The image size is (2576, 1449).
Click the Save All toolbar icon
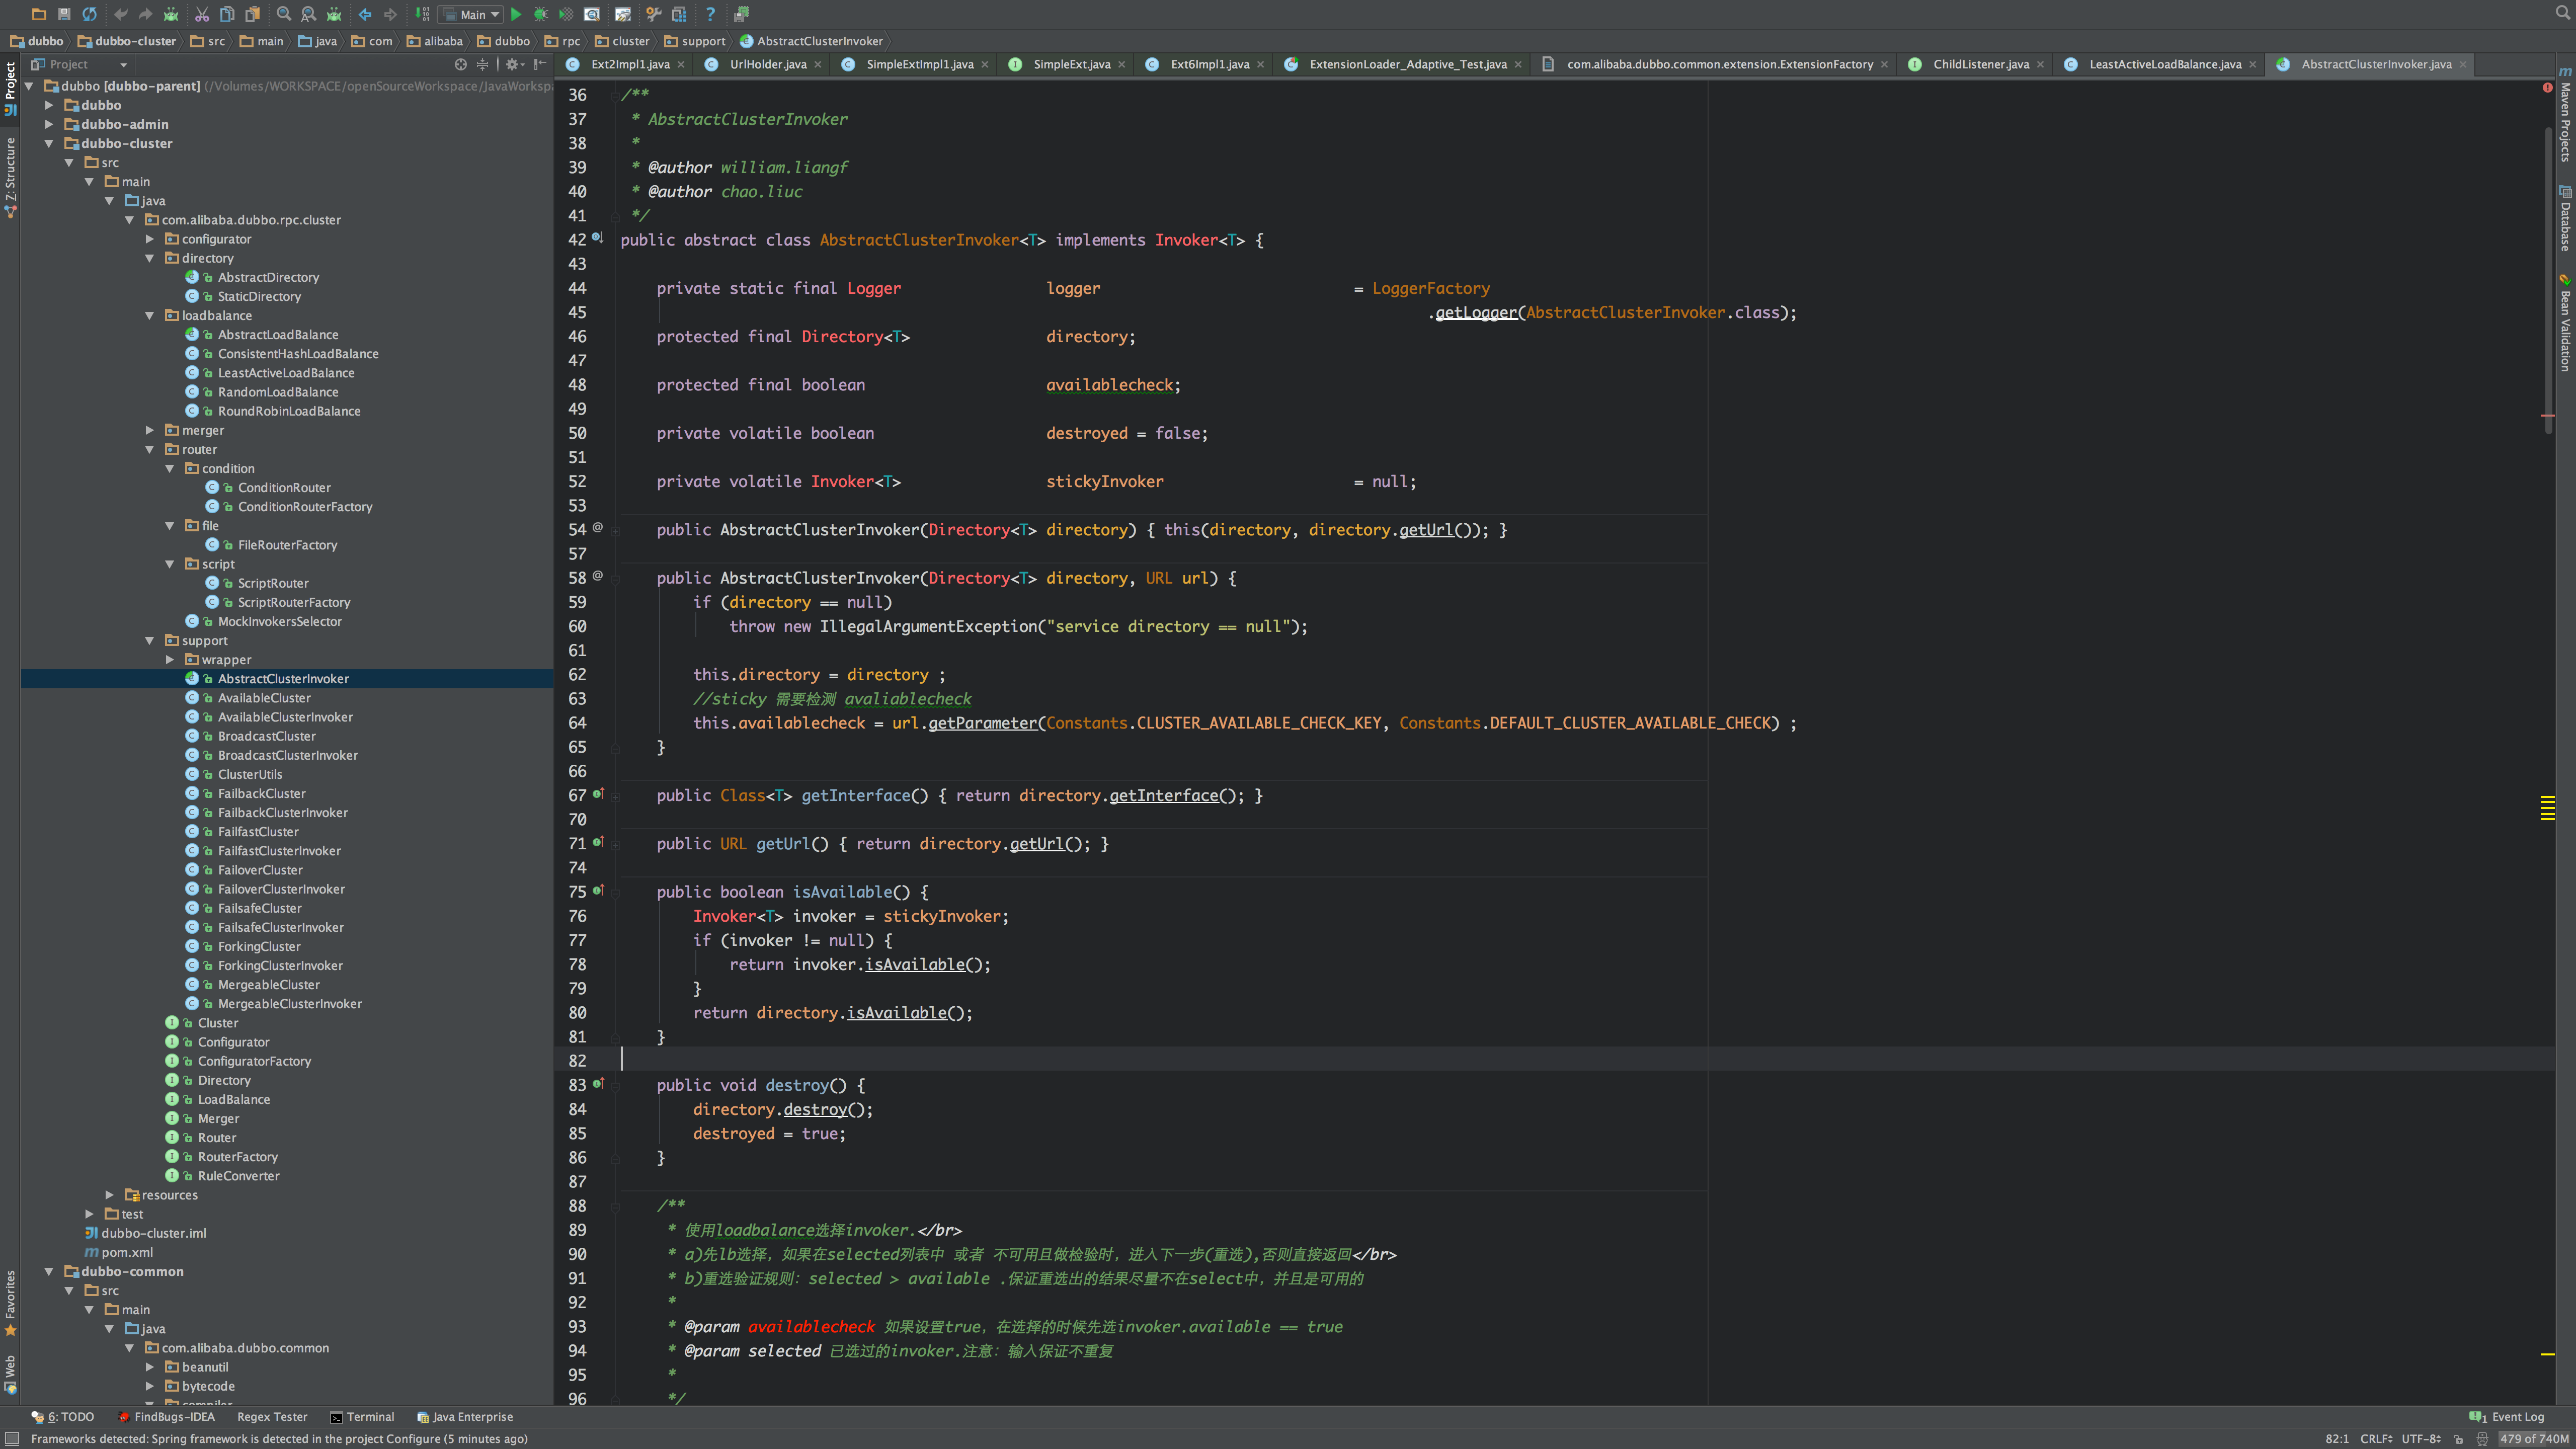tap(64, 14)
